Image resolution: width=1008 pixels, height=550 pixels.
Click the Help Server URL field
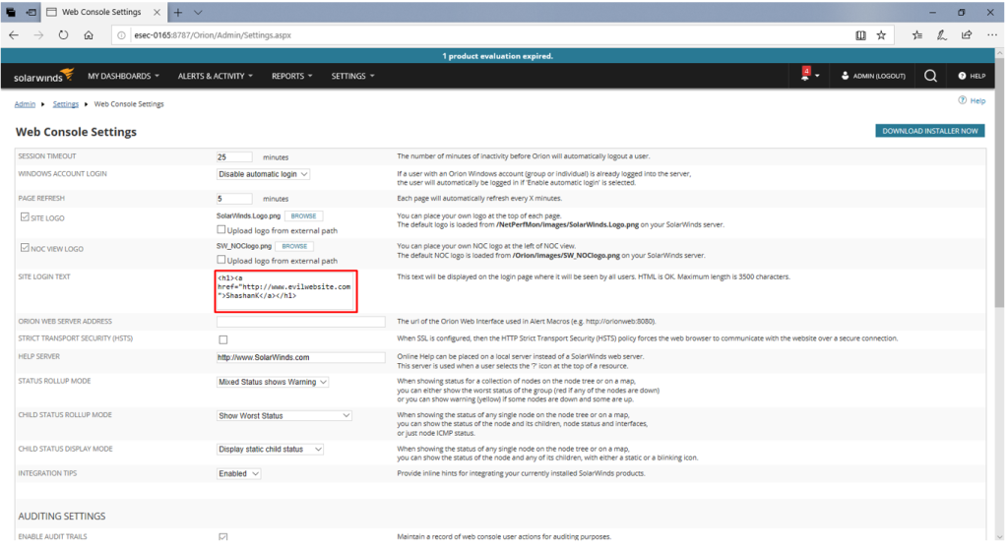click(301, 357)
